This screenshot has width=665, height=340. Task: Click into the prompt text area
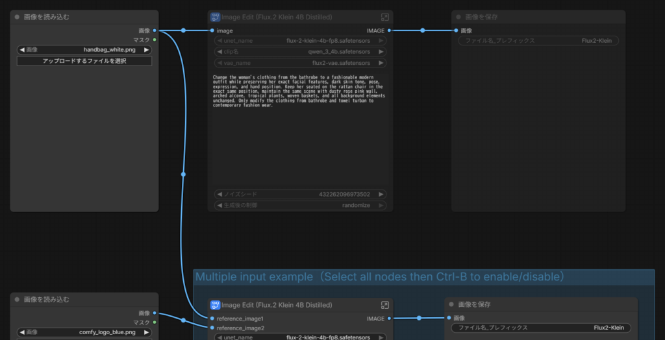300,130
